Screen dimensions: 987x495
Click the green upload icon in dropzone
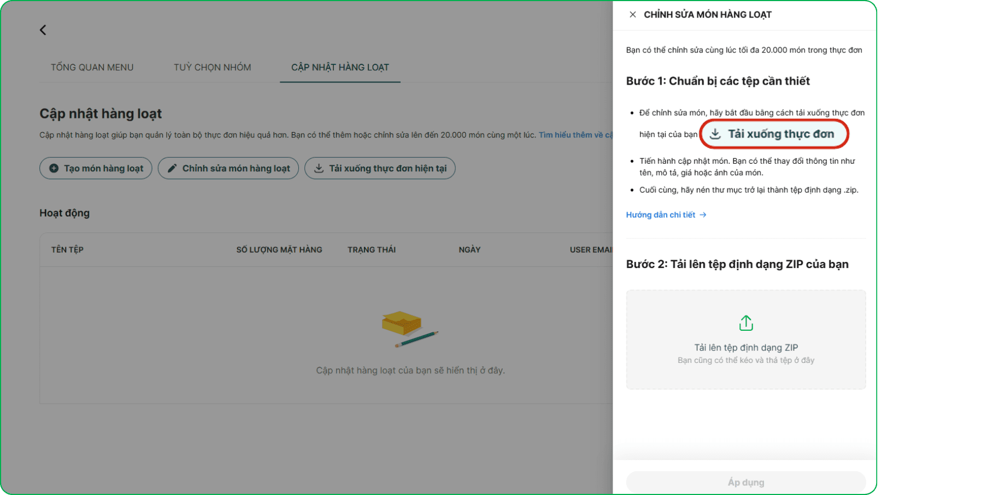[745, 323]
